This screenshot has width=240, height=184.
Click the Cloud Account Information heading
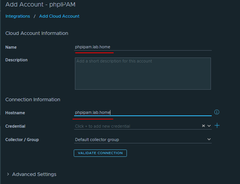[37, 33]
